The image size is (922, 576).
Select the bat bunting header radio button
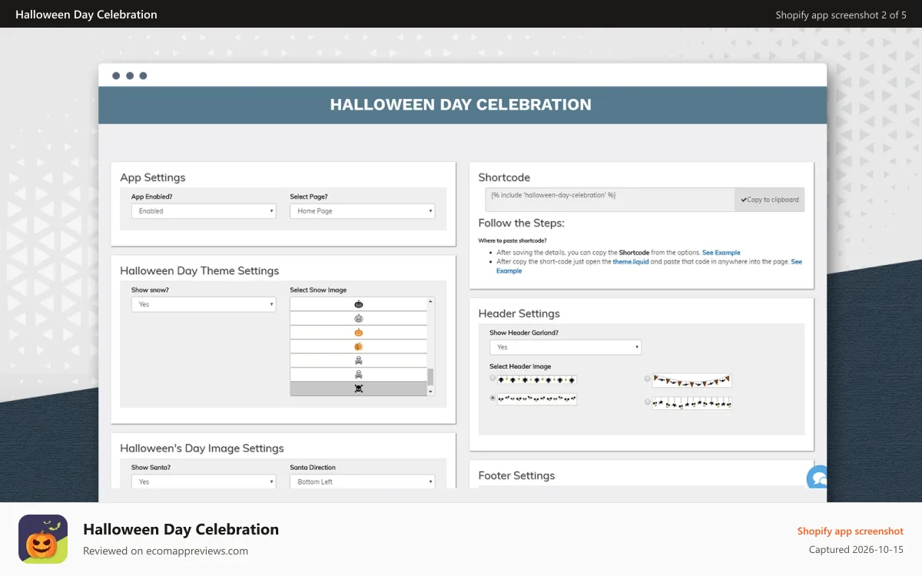tap(648, 379)
